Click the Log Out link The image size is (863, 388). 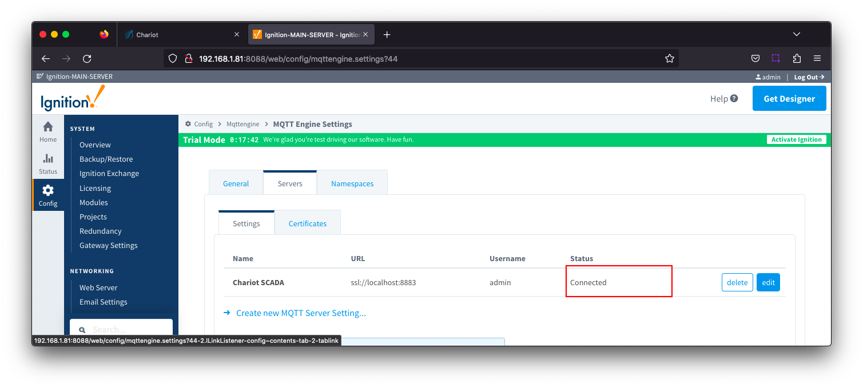(x=809, y=77)
